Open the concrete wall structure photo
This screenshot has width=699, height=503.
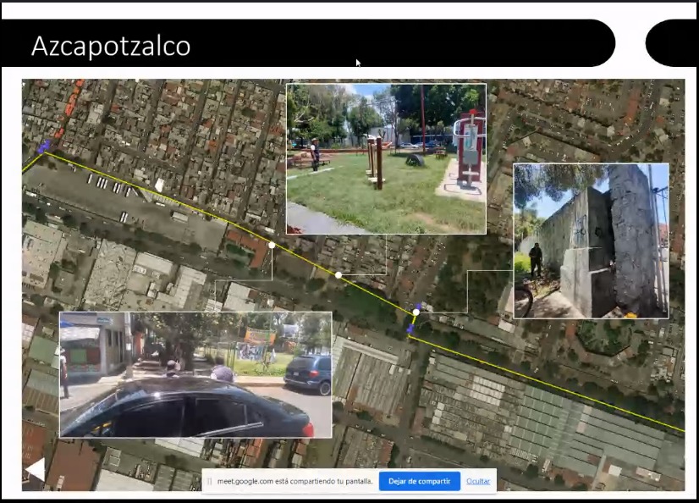pos(592,240)
